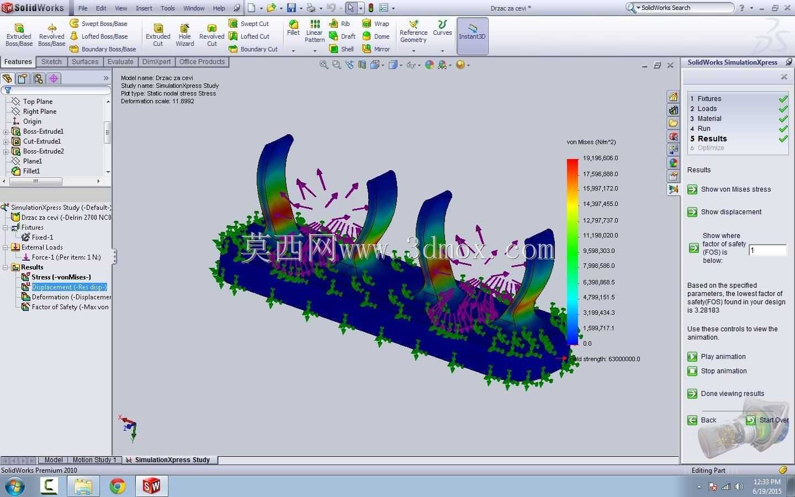This screenshot has height=497, width=795.
Task: Collapse the Results folder
Action: pos(6,267)
